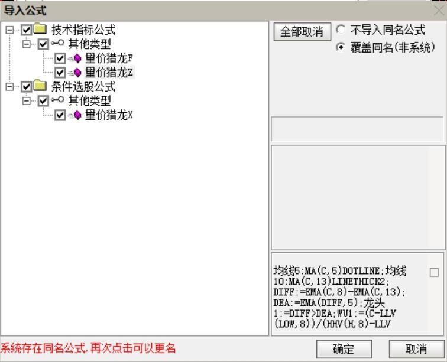Click the empty description field below radio options
This screenshot has width=447, height=362.
357,129
